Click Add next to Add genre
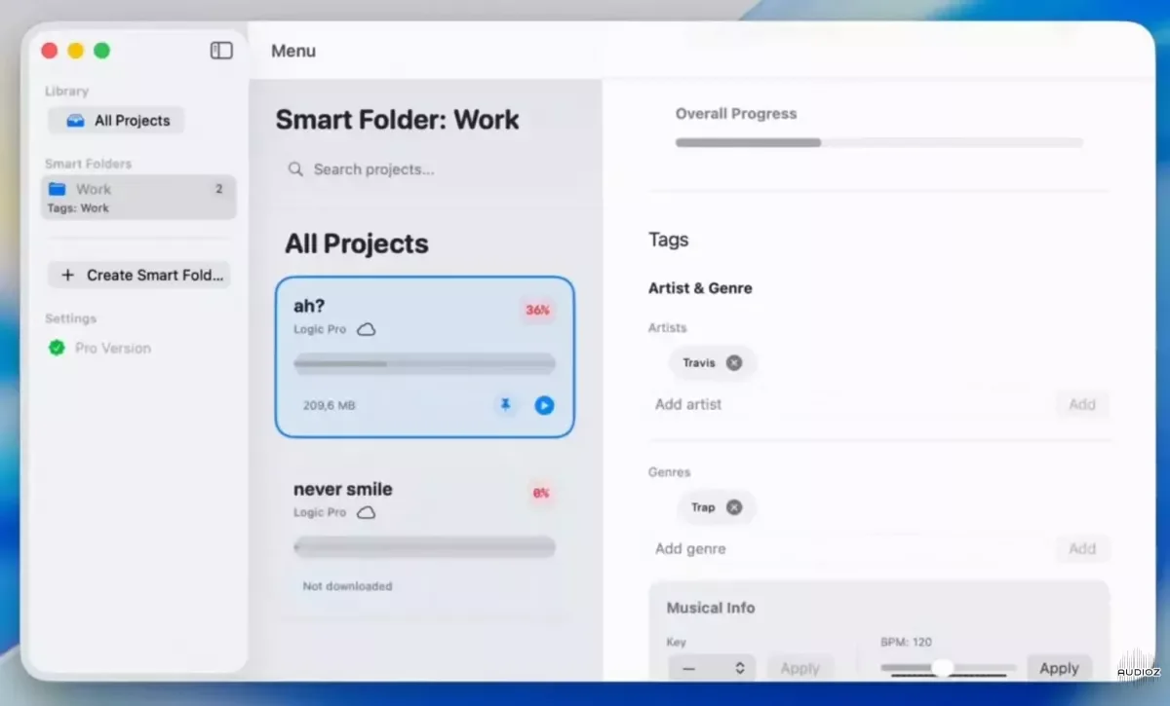 click(1082, 548)
